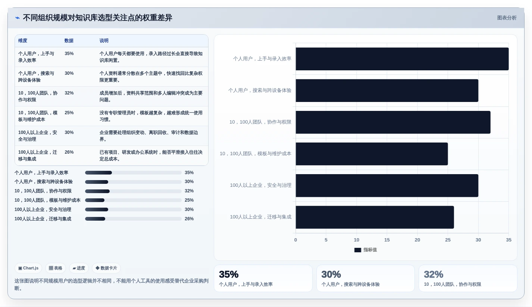This screenshot has width=532, height=307.
Task: Click the x-axis tick label 20
Action: [x=417, y=240]
